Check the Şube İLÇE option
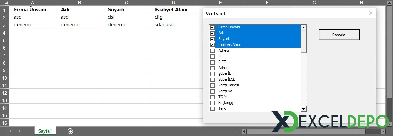This screenshot has width=393, height=136. coord(212,80)
